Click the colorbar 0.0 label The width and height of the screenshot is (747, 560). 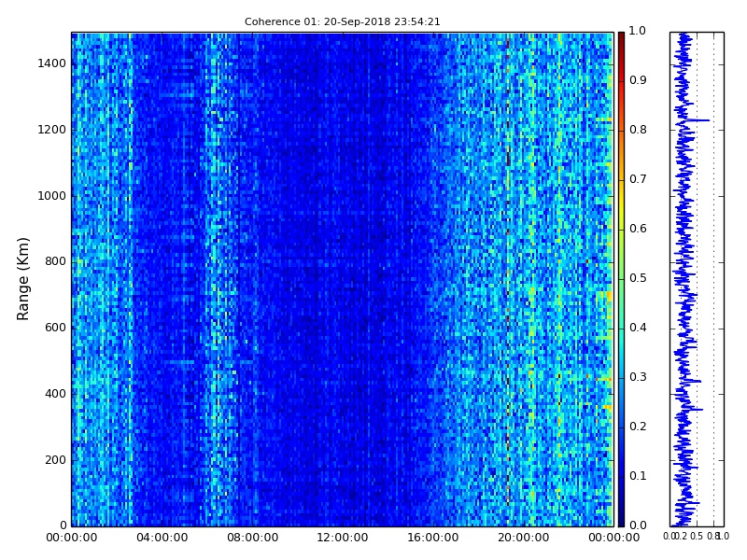point(638,525)
